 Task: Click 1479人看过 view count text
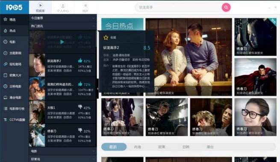(85, 66)
